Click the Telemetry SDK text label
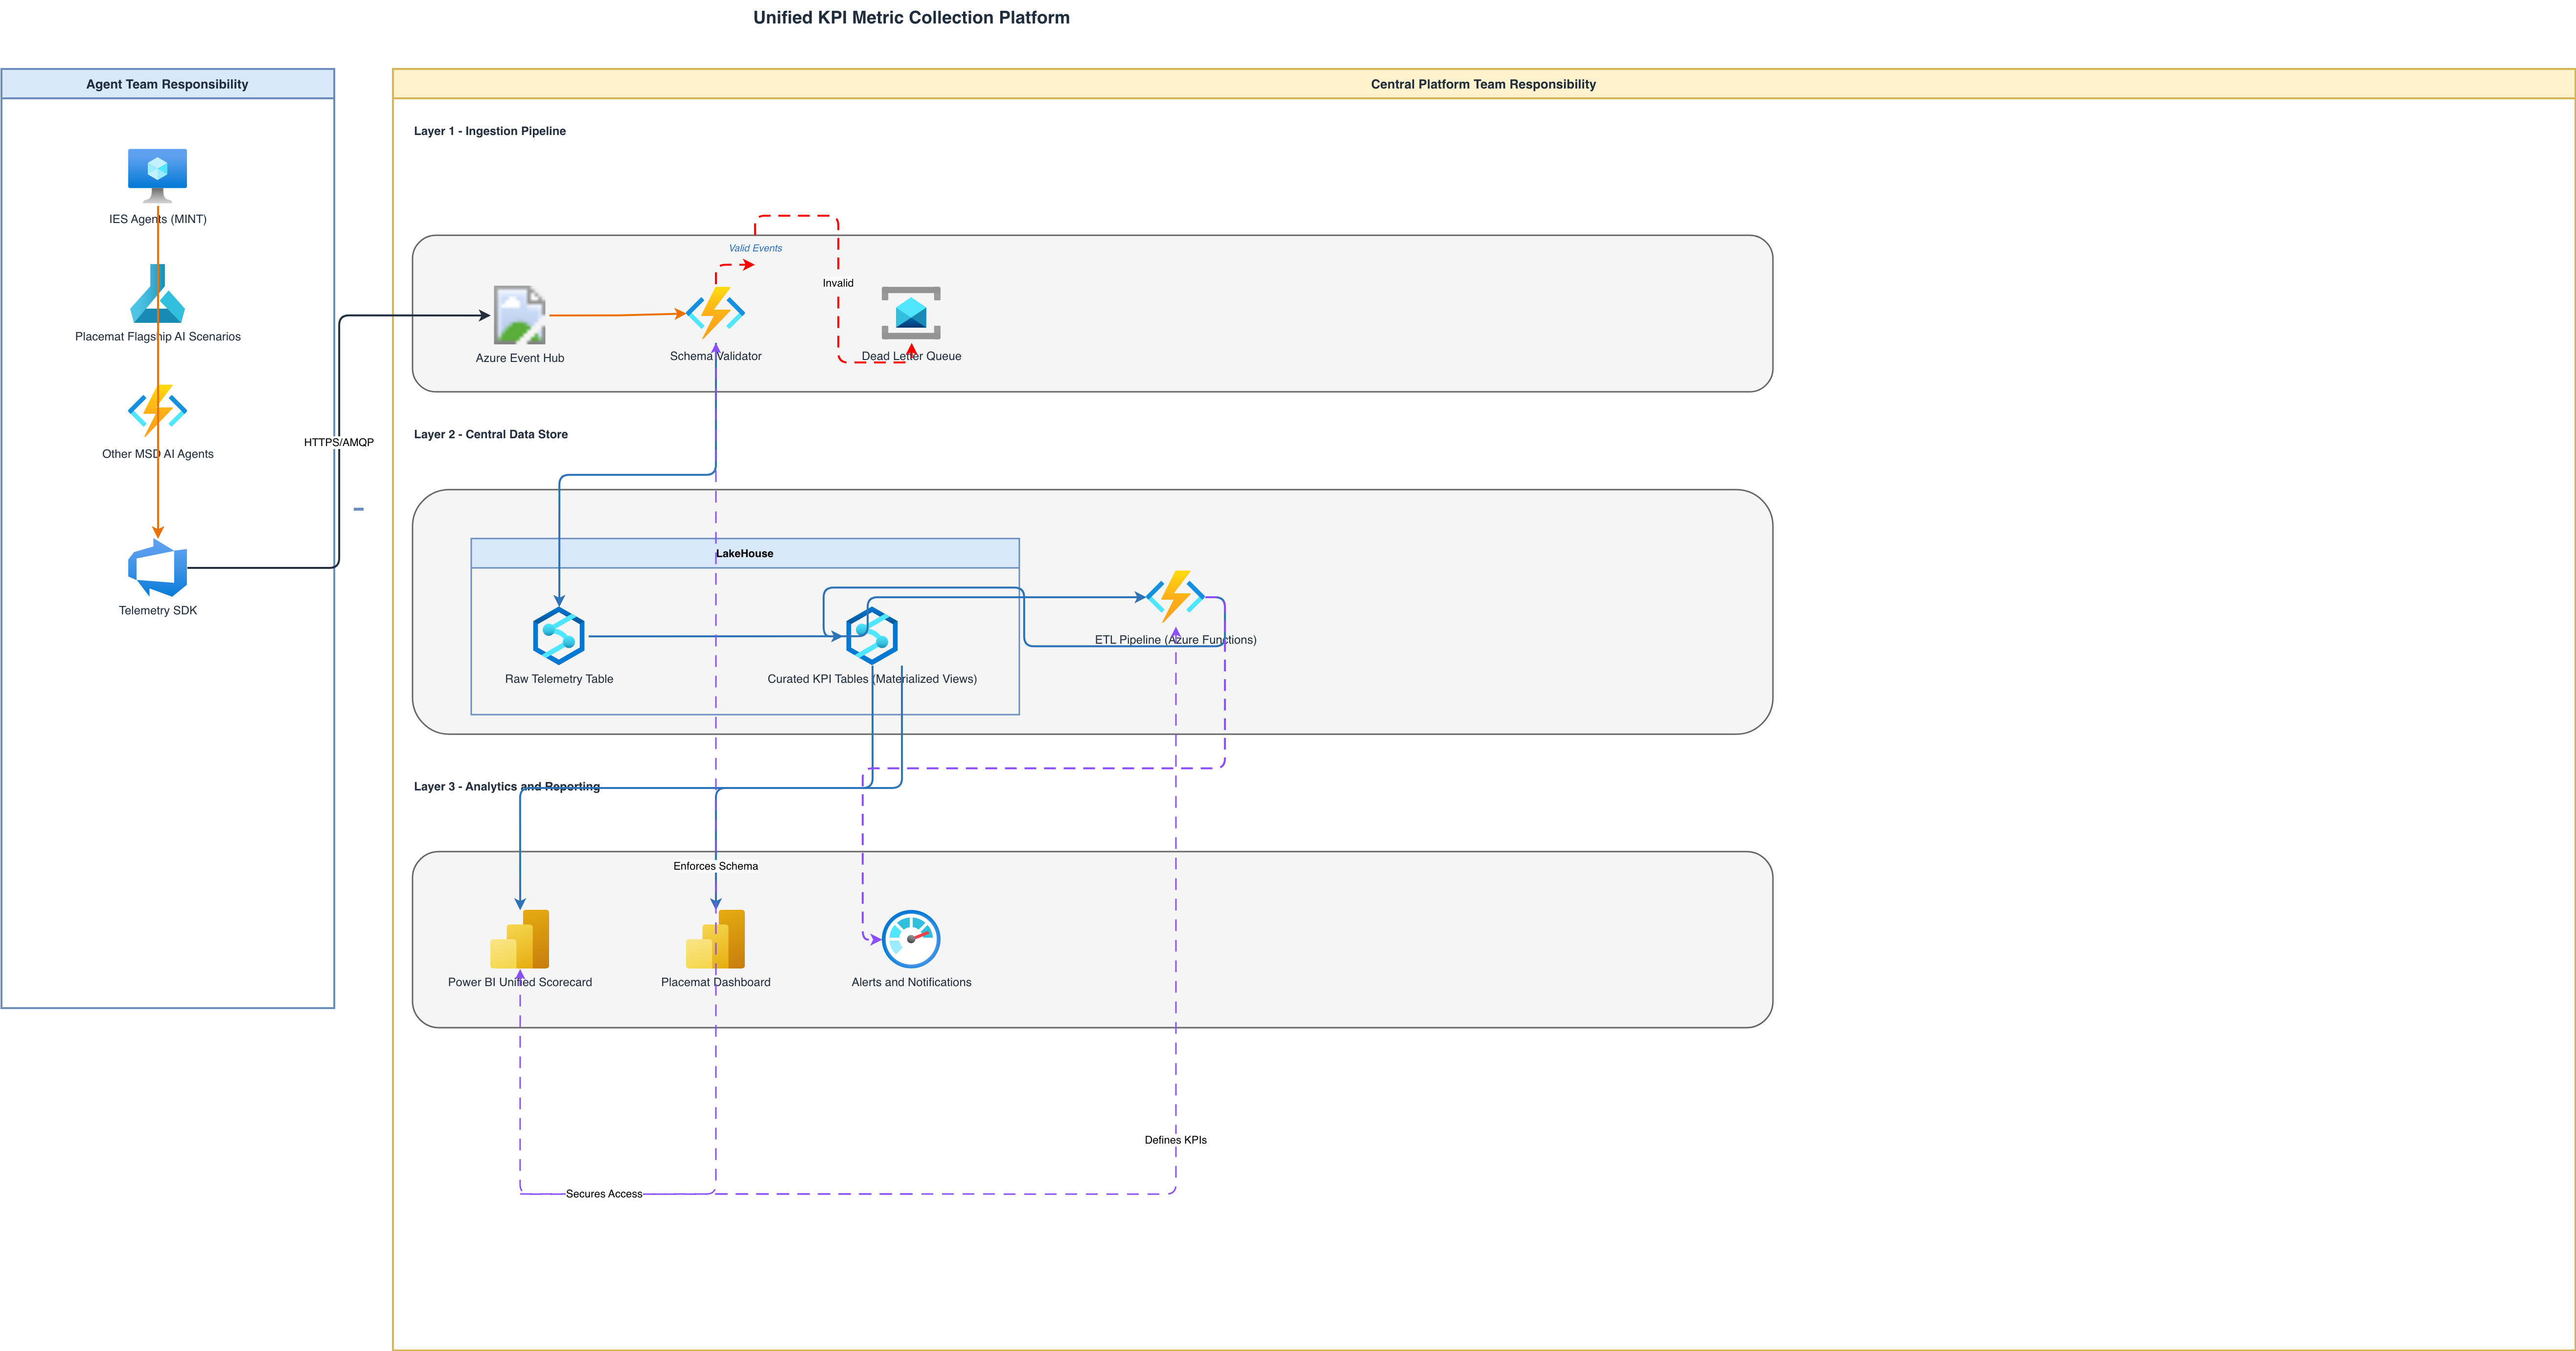 point(158,610)
